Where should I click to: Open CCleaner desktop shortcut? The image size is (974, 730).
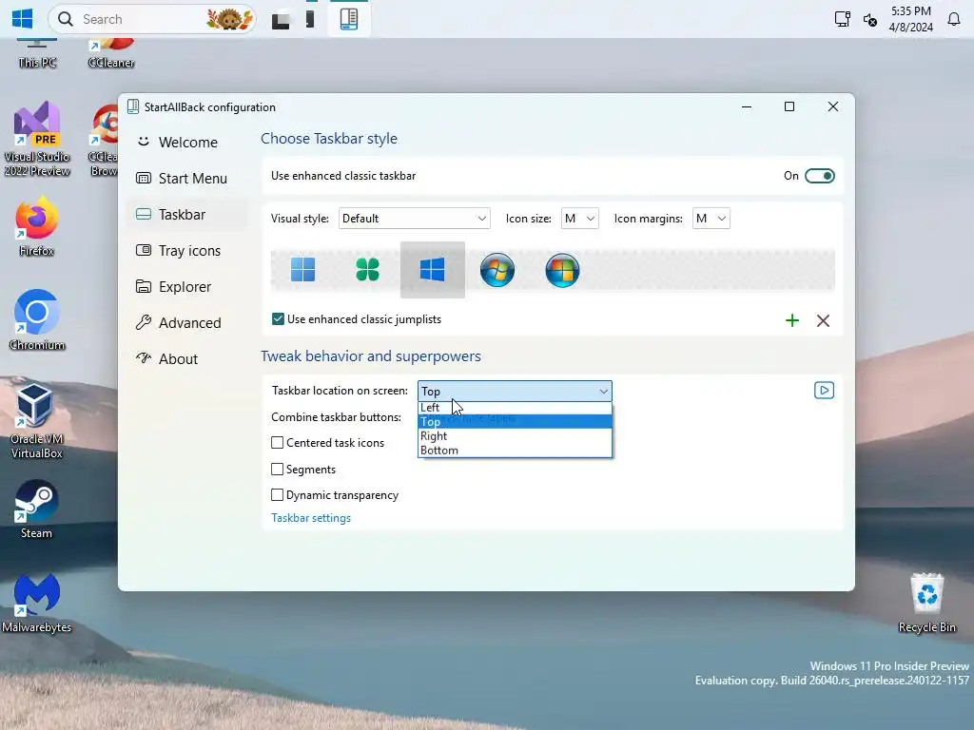click(x=111, y=53)
